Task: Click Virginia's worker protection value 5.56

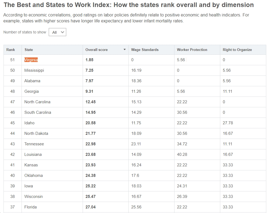Action: pos(181,60)
